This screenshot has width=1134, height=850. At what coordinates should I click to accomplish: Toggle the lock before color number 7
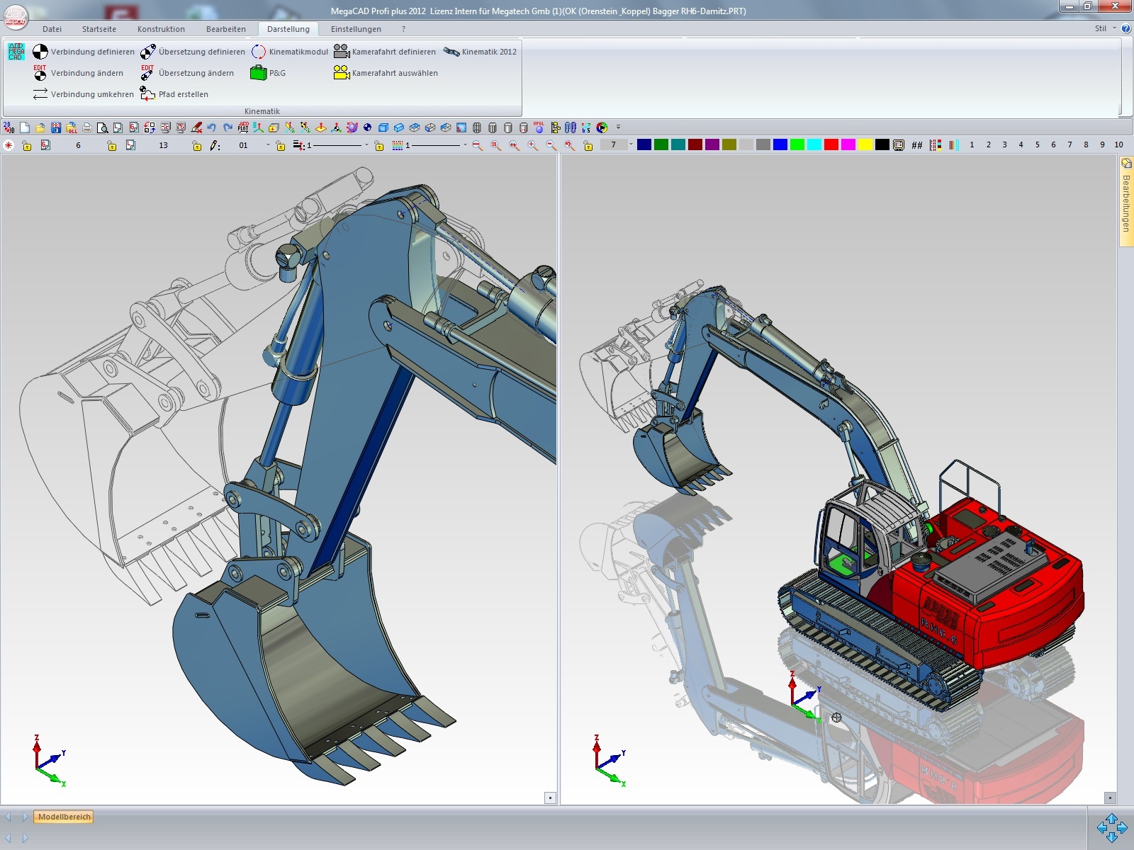click(588, 145)
